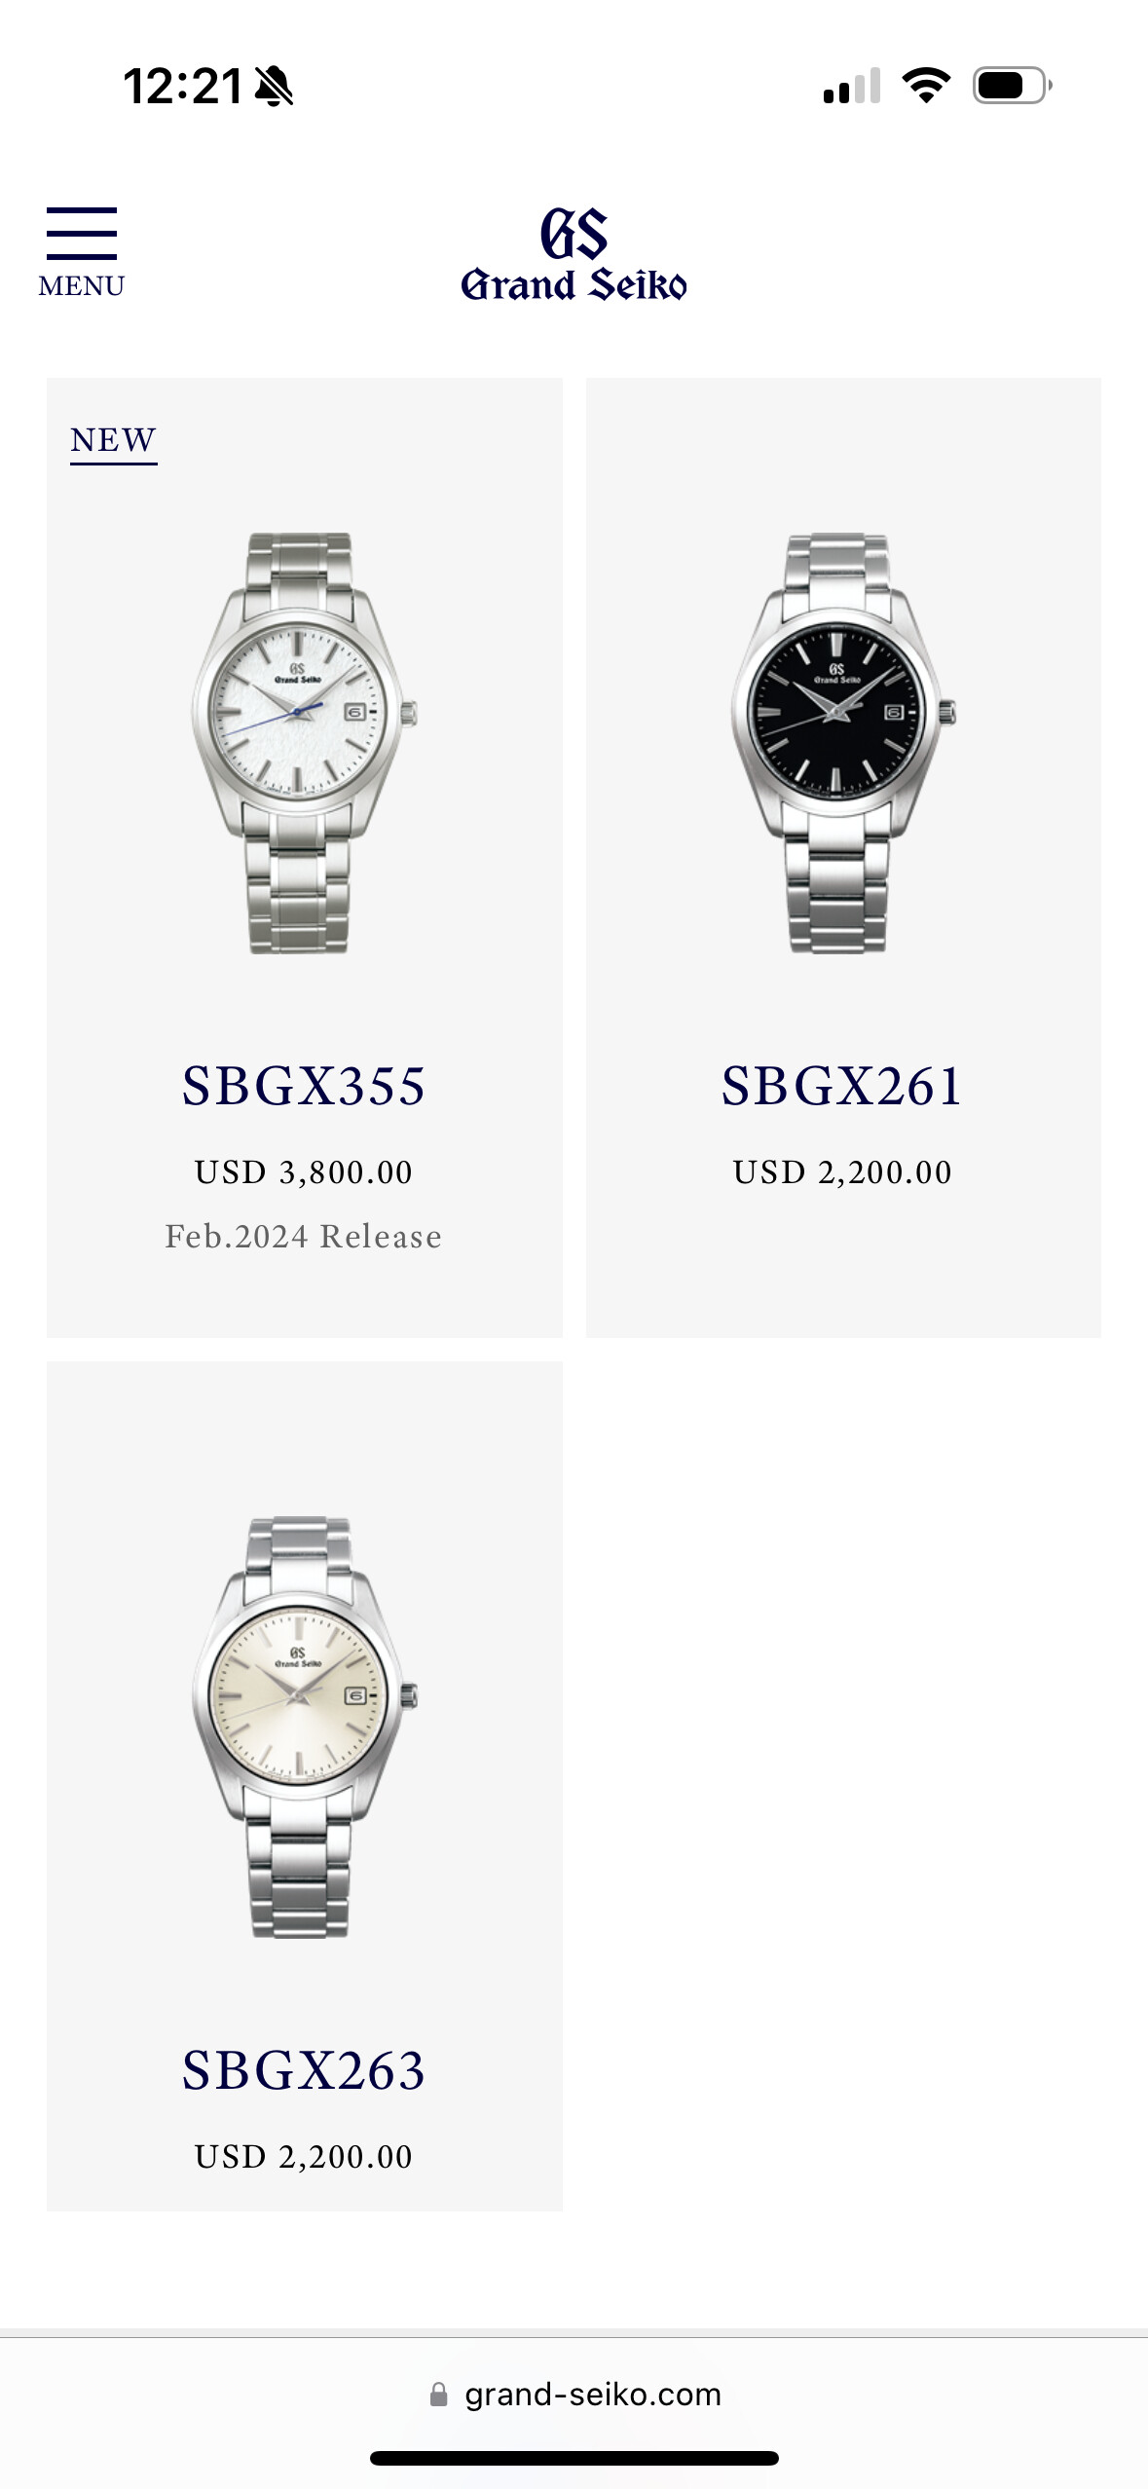Select the SBGX263 model name link

click(304, 2069)
